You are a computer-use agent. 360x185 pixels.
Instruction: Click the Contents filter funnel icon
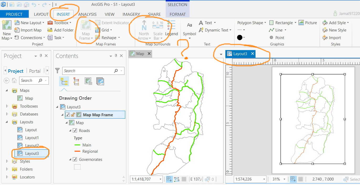click(58, 71)
